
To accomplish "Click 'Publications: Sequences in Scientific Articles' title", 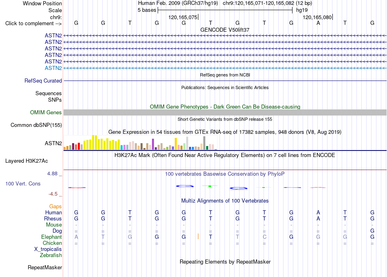I will [x=225, y=87].
